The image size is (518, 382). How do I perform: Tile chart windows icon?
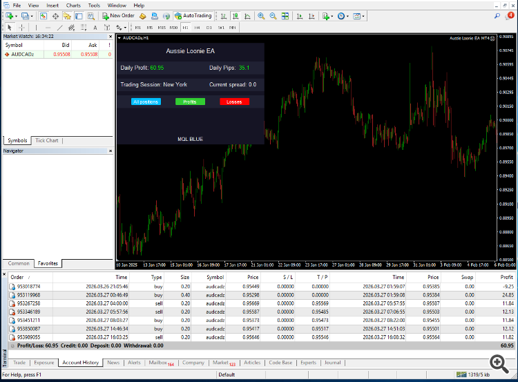pos(285,16)
